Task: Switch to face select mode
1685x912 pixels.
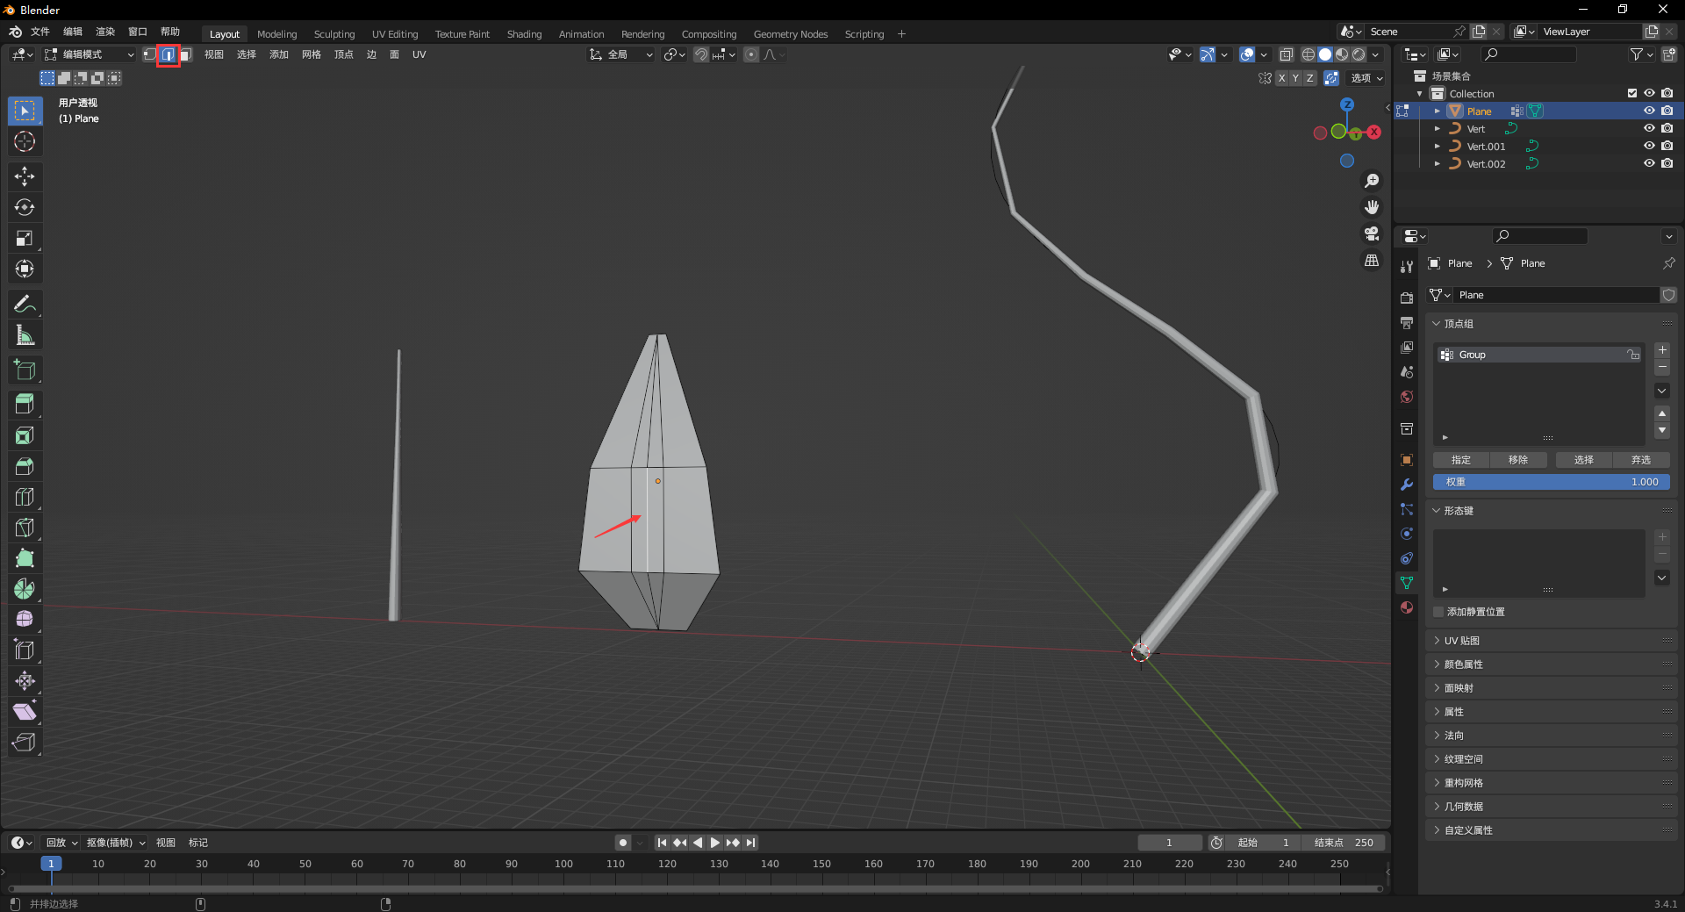Action: (x=186, y=54)
